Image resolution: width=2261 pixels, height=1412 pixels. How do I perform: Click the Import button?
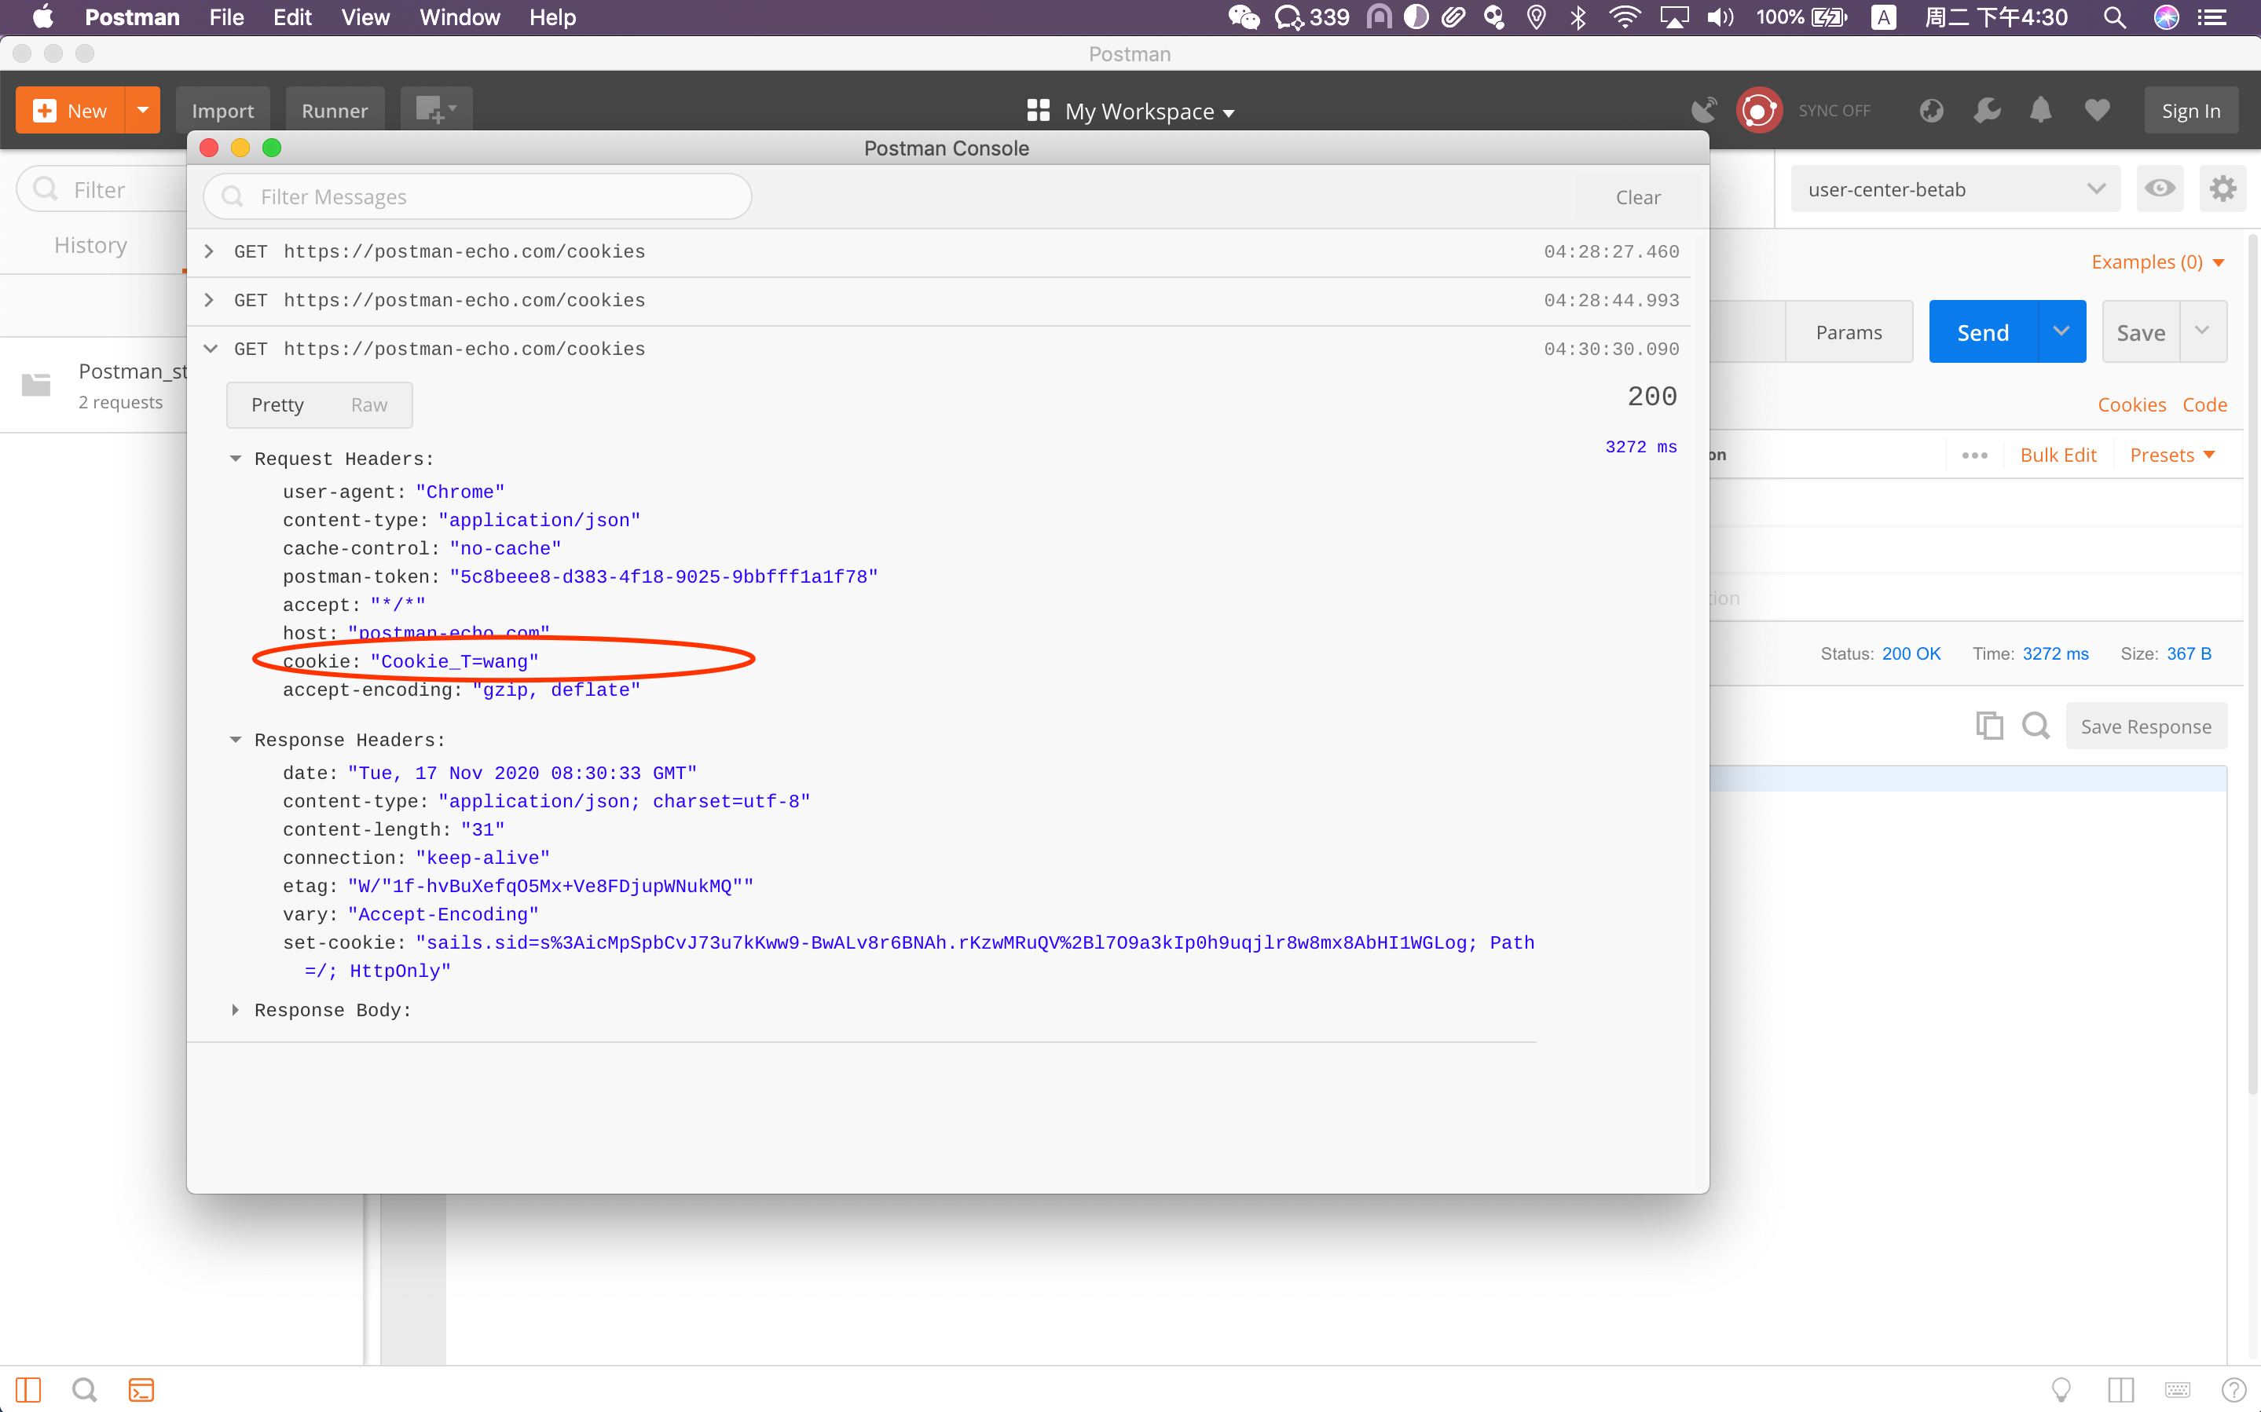[x=222, y=110]
